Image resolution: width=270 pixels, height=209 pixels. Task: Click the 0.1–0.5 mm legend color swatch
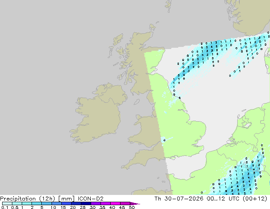tap(7, 203)
